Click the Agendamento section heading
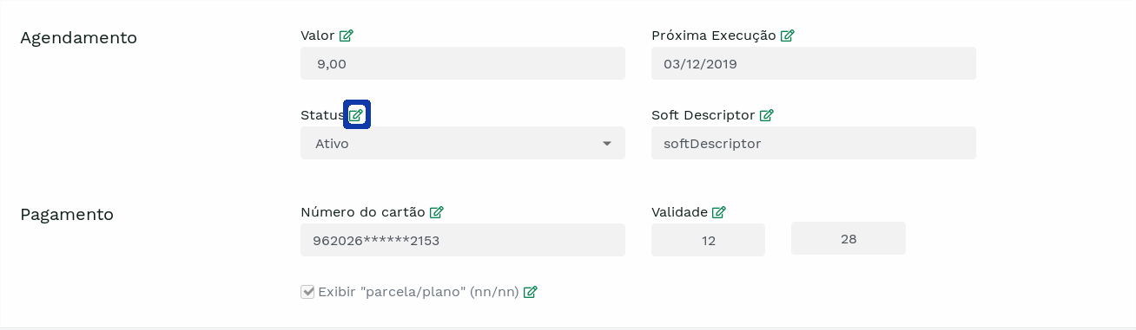 pyautogui.click(x=79, y=37)
